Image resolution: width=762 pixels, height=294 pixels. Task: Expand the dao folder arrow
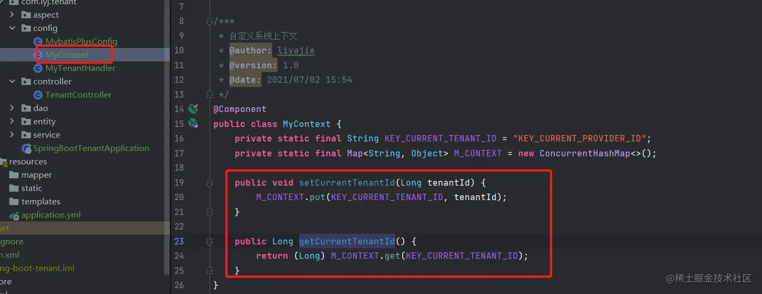coord(12,108)
